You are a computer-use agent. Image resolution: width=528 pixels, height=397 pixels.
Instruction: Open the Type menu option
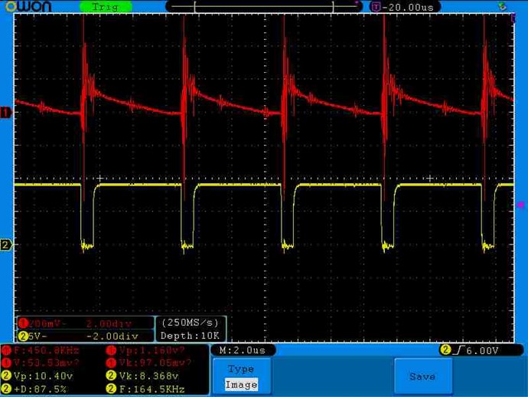point(241,369)
